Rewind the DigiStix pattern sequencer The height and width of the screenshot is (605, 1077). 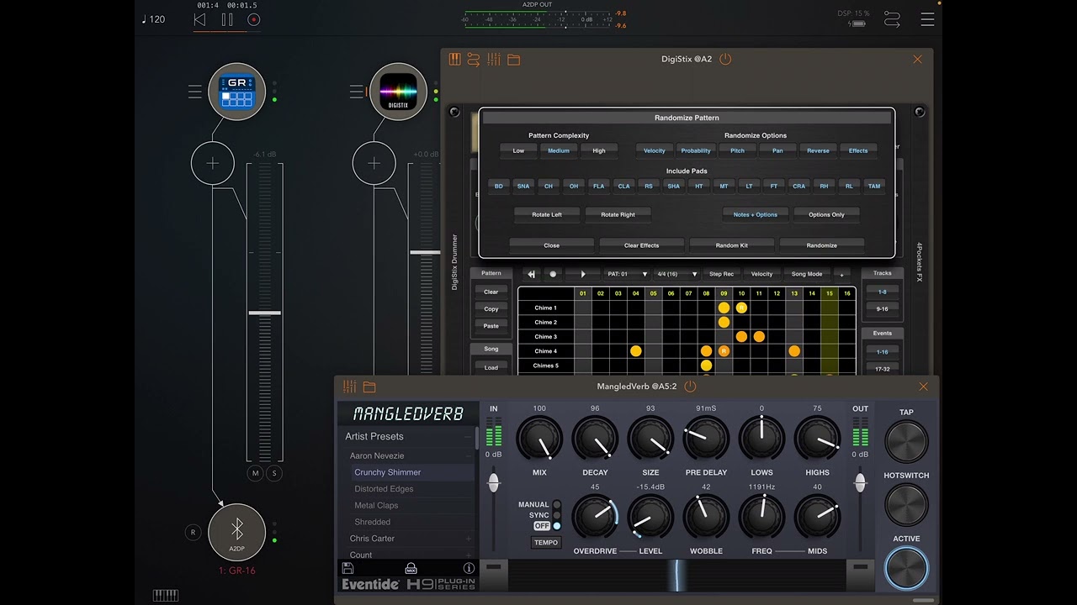532,274
